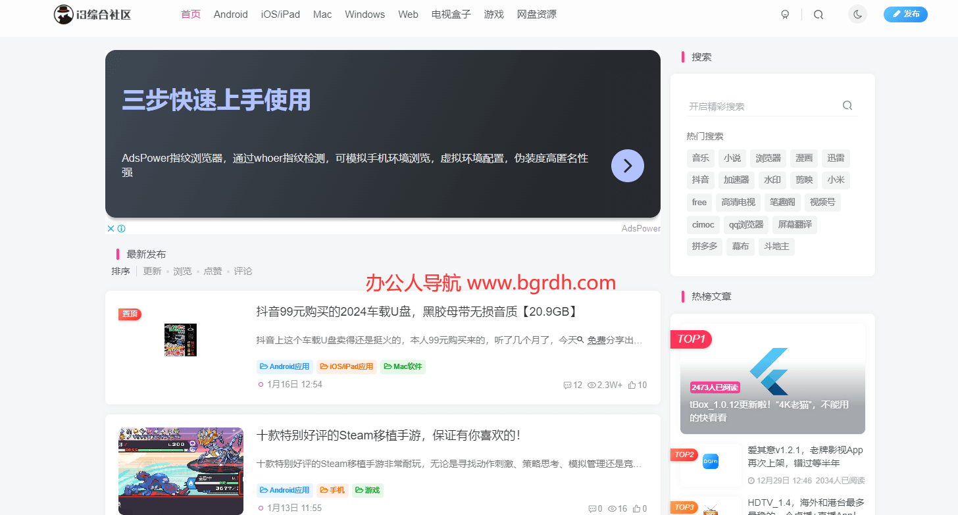Switch to the Android navigation tab

point(230,14)
